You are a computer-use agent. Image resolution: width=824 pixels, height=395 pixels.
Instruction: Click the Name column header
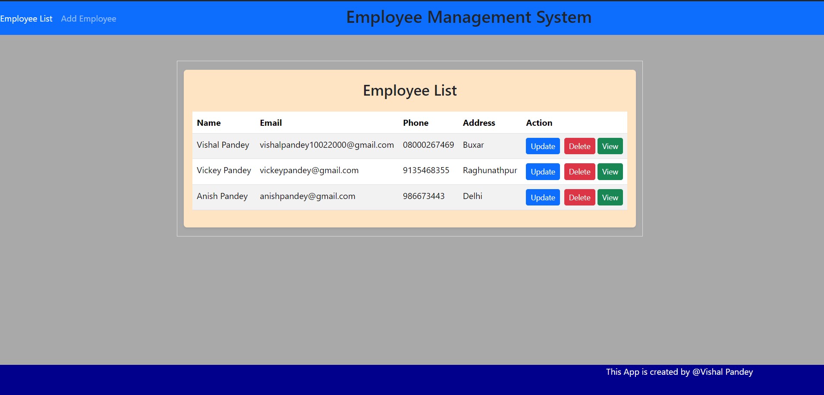pos(209,123)
